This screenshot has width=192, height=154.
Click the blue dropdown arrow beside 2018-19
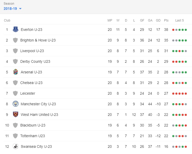20,9
